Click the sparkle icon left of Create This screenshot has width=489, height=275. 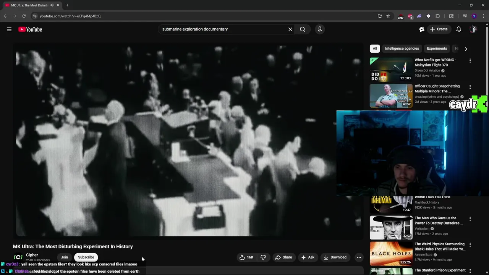[422, 29]
